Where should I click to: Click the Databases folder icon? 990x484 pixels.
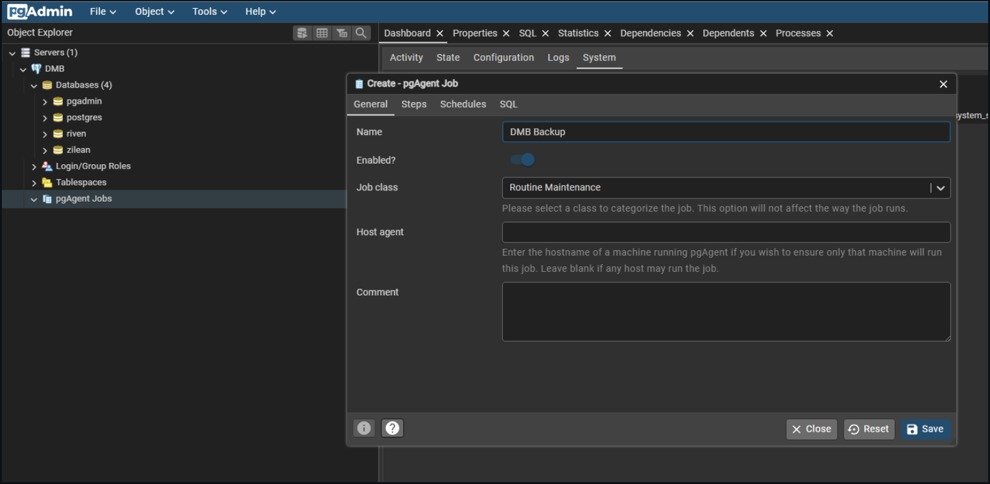click(47, 85)
